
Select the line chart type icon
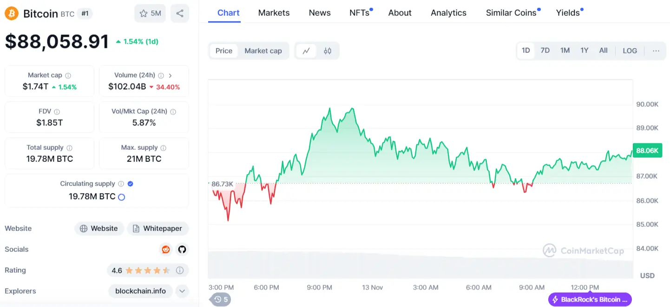306,51
